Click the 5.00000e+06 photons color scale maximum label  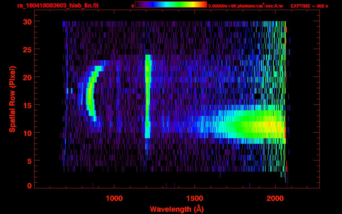pos(246,6)
